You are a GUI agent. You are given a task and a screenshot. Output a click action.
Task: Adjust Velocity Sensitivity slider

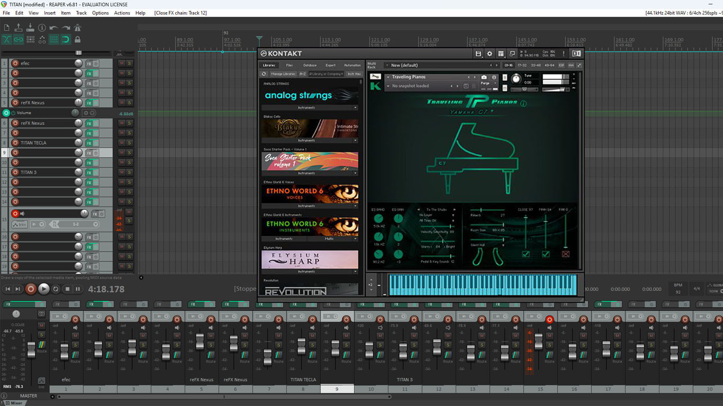438,226
